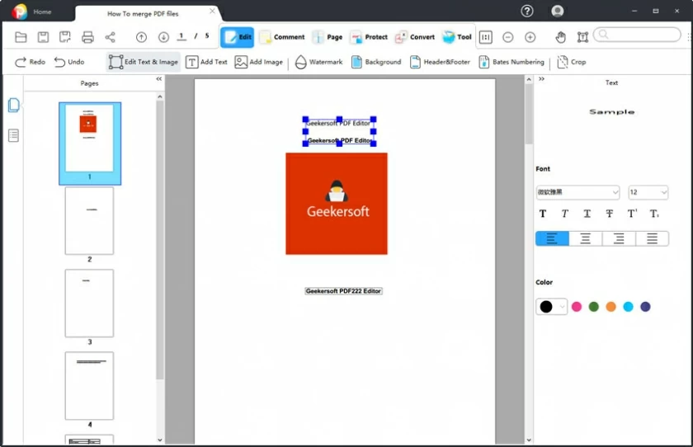
Task: Collapse the Text properties panel chevron
Action: click(x=541, y=79)
